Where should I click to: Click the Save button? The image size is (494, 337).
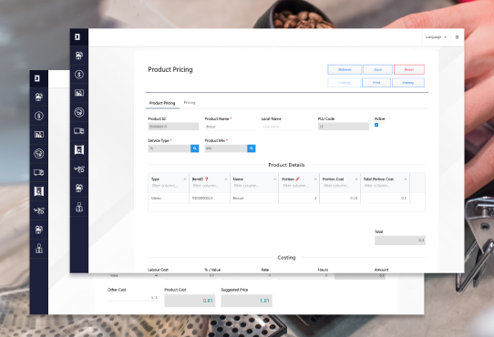tap(377, 69)
